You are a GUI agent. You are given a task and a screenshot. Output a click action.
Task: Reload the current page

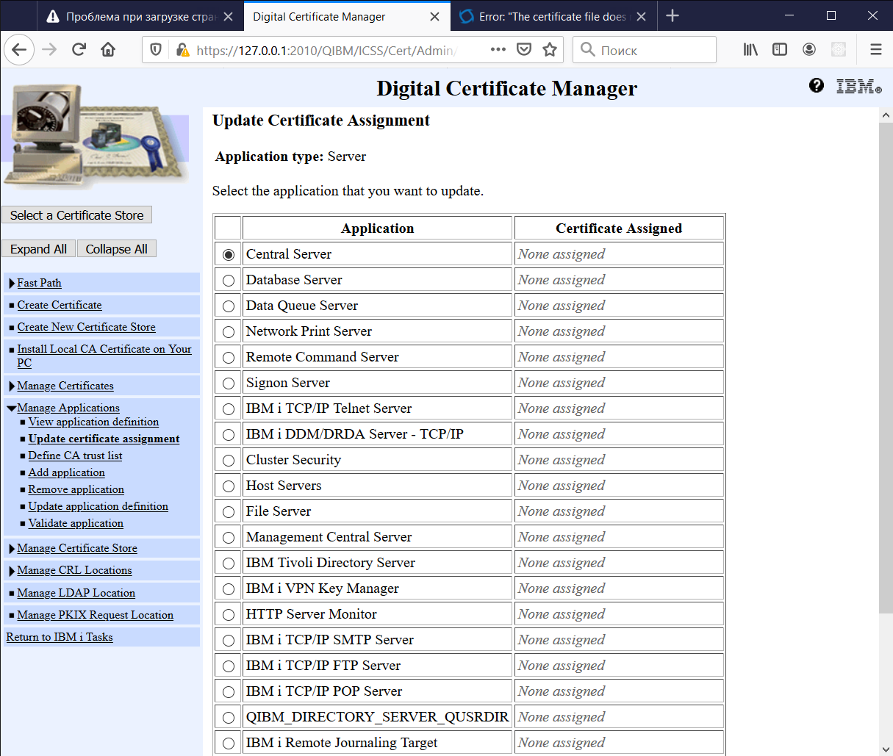pyautogui.click(x=79, y=49)
